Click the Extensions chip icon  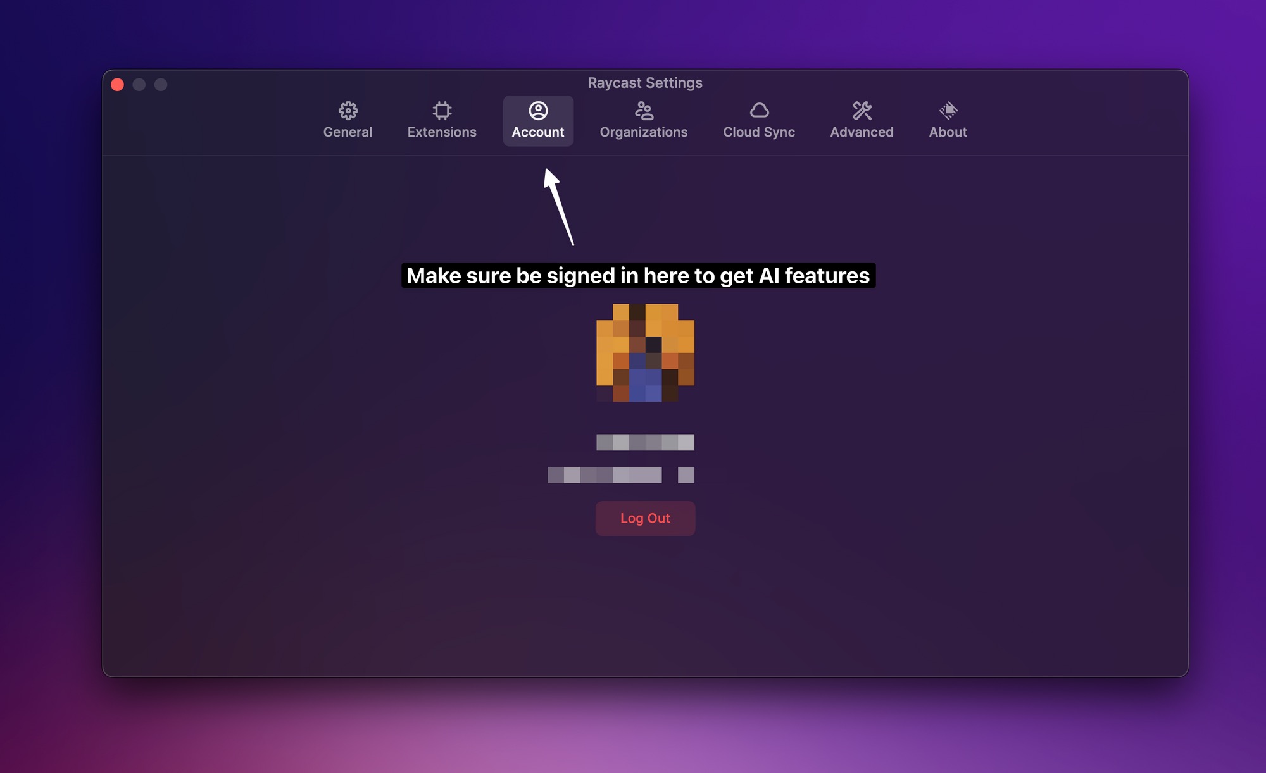click(x=442, y=111)
